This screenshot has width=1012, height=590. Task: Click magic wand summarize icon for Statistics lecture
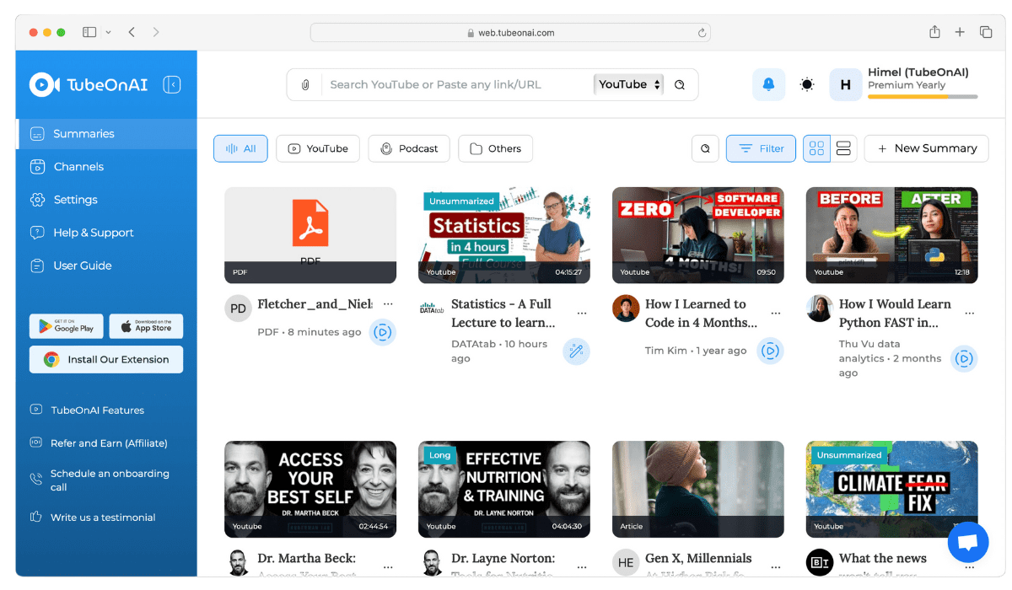point(576,351)
